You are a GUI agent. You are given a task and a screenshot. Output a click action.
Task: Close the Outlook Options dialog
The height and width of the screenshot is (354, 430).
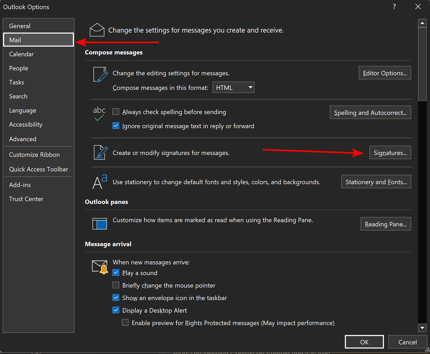[418, 7]
